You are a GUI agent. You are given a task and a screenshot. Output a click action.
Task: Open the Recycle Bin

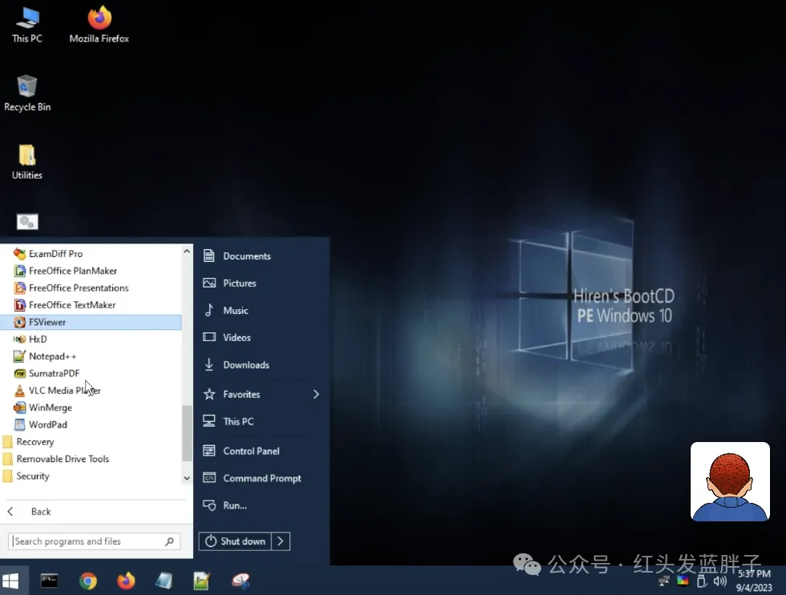click(27, 94)
